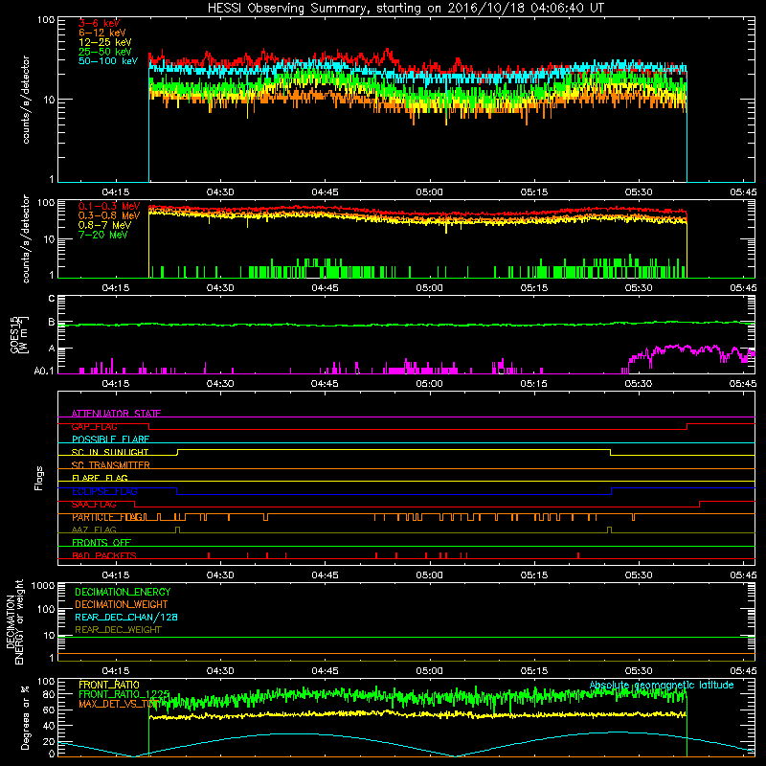
Task: Click the 05:00 time label under keV panel
Action: (x=429, y=192)
